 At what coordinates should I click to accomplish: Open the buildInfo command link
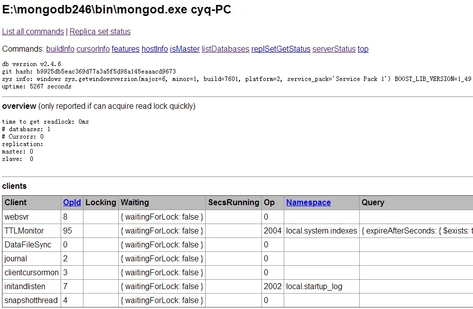point(60,49)
